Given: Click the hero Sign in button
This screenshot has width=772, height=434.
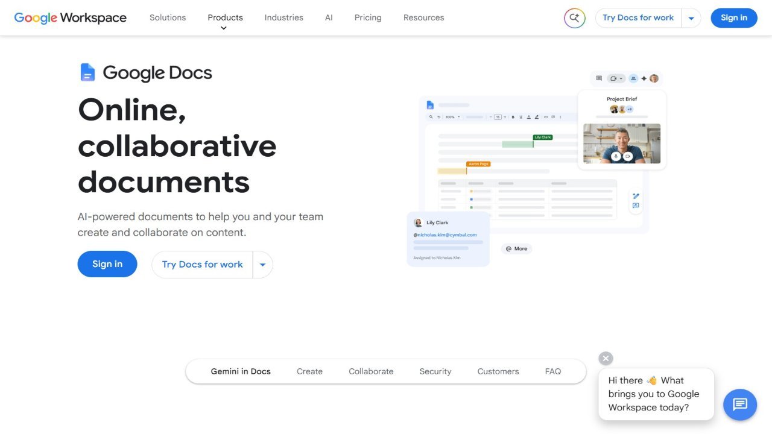Looking at the screenshot, I should click(x=107, y=264).
